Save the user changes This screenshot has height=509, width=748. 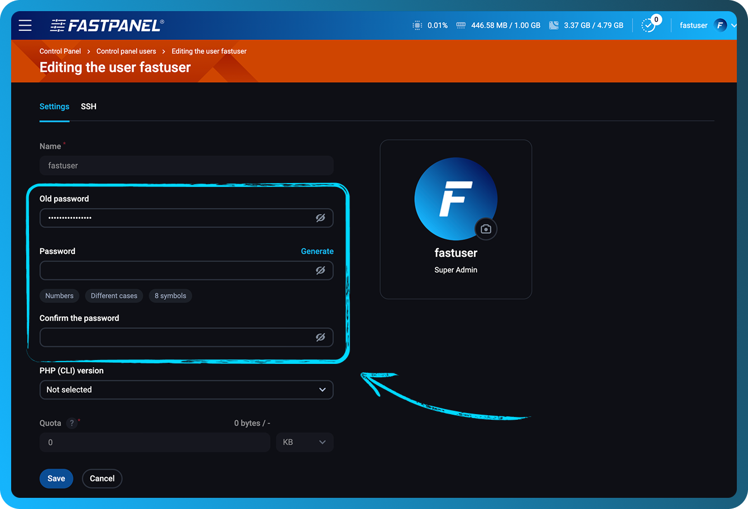pyautogui.click(x=56, y=478)
